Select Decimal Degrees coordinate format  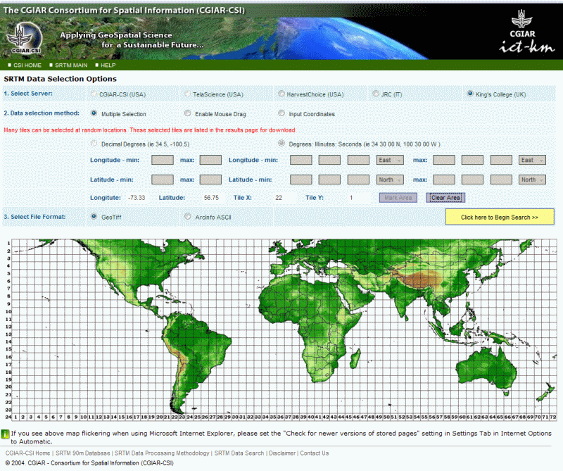click(94, 143)
